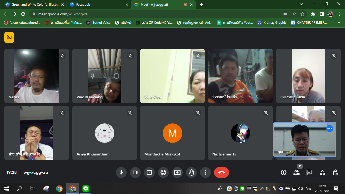Start Present now screen sharing

(x=177, y=172)
